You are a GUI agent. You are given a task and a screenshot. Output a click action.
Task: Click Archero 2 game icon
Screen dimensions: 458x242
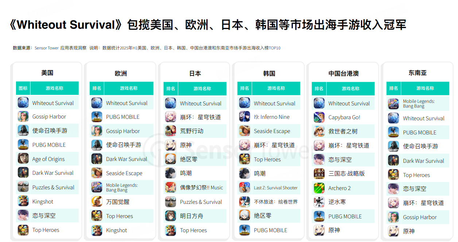319,188
